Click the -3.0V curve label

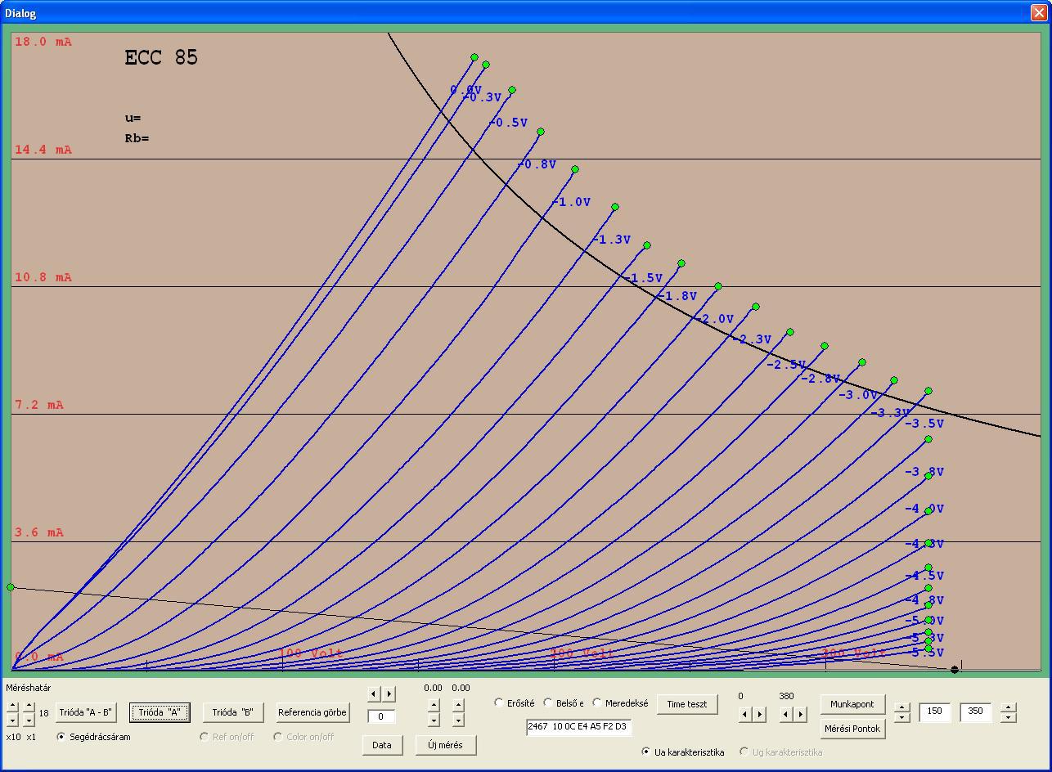[x=859, y=395]
